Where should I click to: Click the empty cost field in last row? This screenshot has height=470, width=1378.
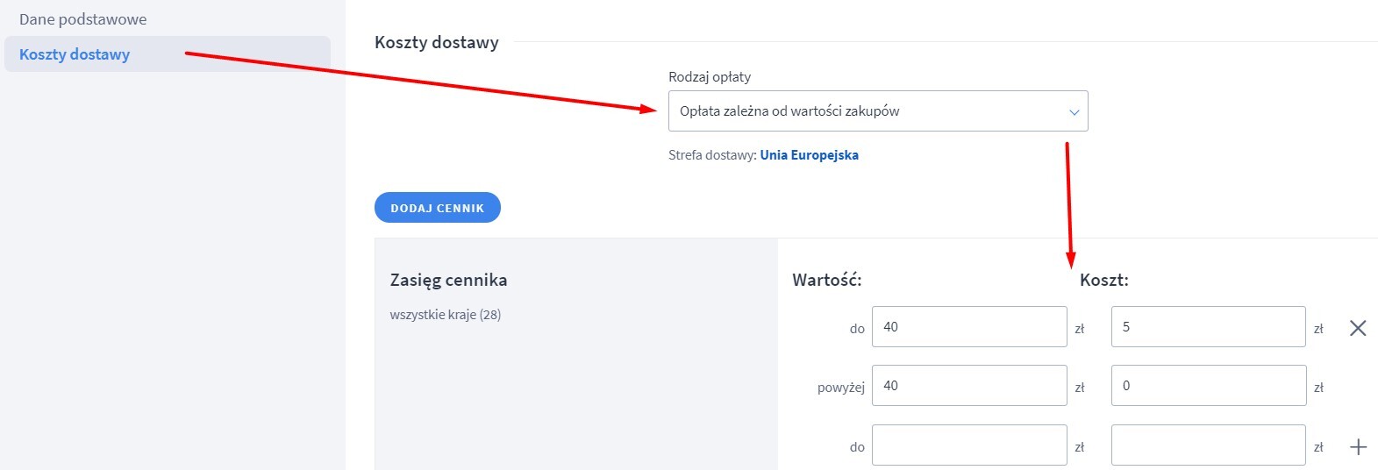1209,445
